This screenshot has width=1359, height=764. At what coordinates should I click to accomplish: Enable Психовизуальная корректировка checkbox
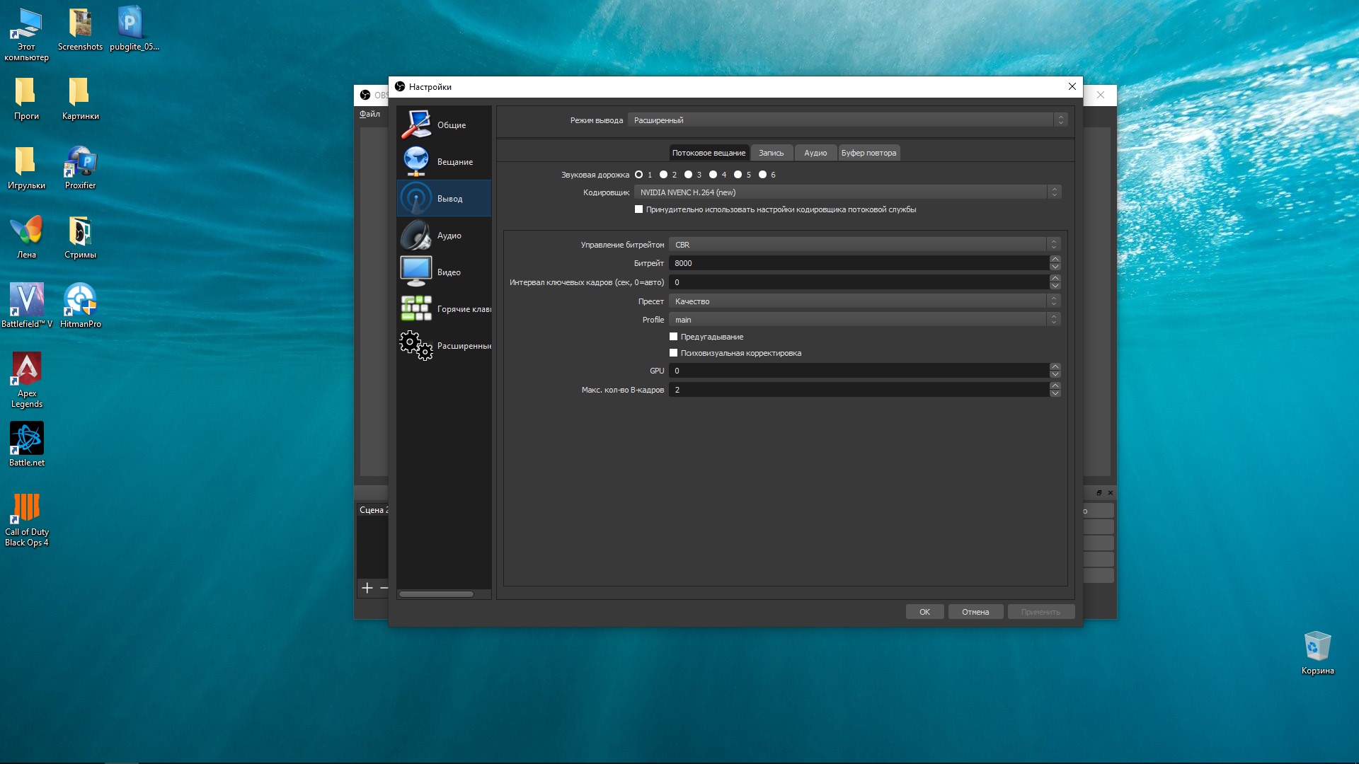[673, 353]
